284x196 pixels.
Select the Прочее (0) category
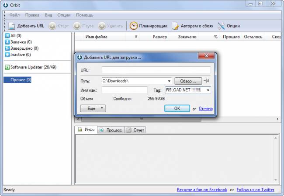tap(17, 80)
